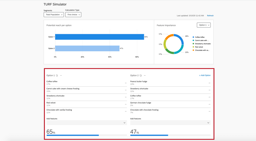Open the First choice calculation type dropdown
Viewport: 256px width, 141px height.
73,14
